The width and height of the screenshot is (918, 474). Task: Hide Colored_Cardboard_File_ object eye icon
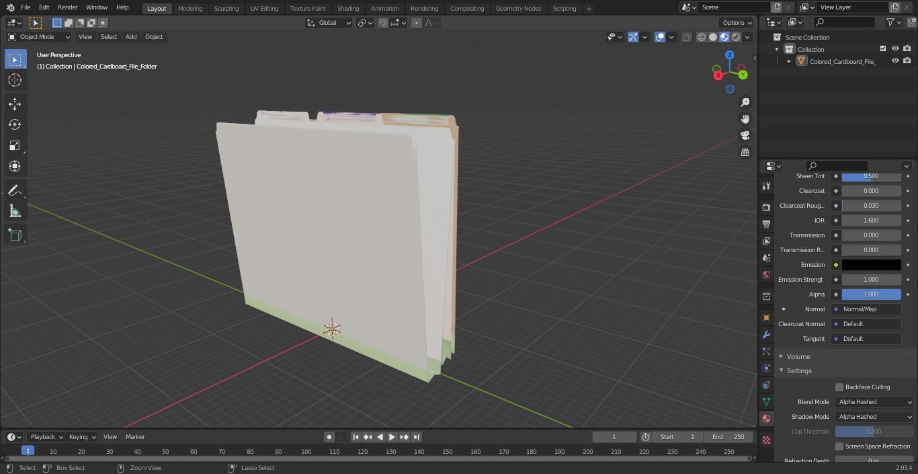click(x=895, y=61)
